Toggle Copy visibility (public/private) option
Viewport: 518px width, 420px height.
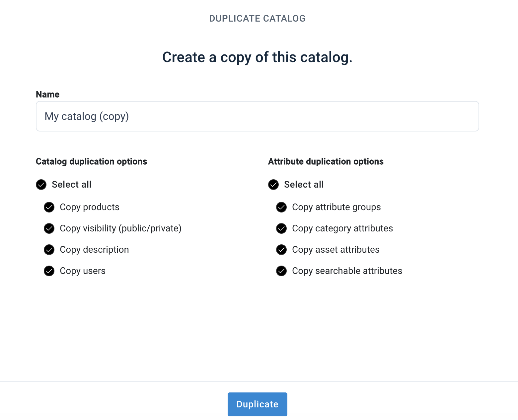(x=49, y=228)
